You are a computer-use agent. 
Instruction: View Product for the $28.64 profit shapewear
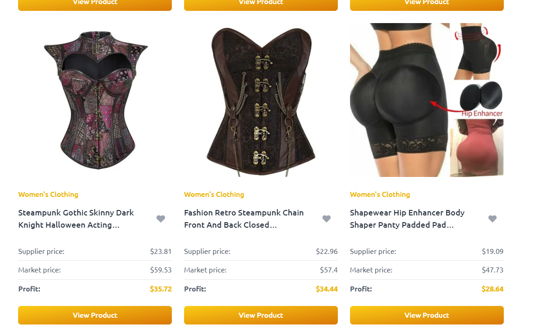[427, 315]
